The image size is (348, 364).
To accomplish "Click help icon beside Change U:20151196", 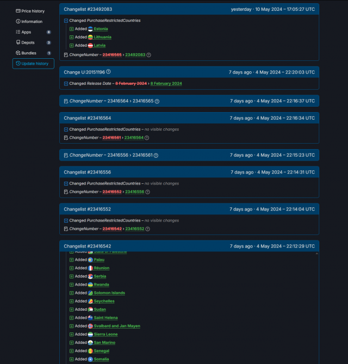I will click(108, 72).
